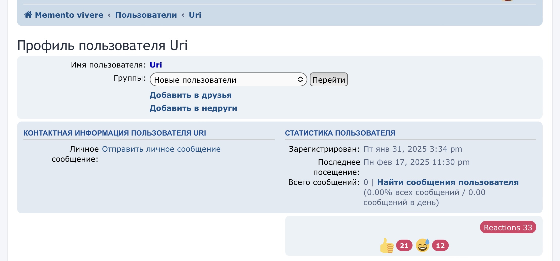Click Отправить личное сообщение link
This screenshot has width=560, height=261.
(161, 149)
